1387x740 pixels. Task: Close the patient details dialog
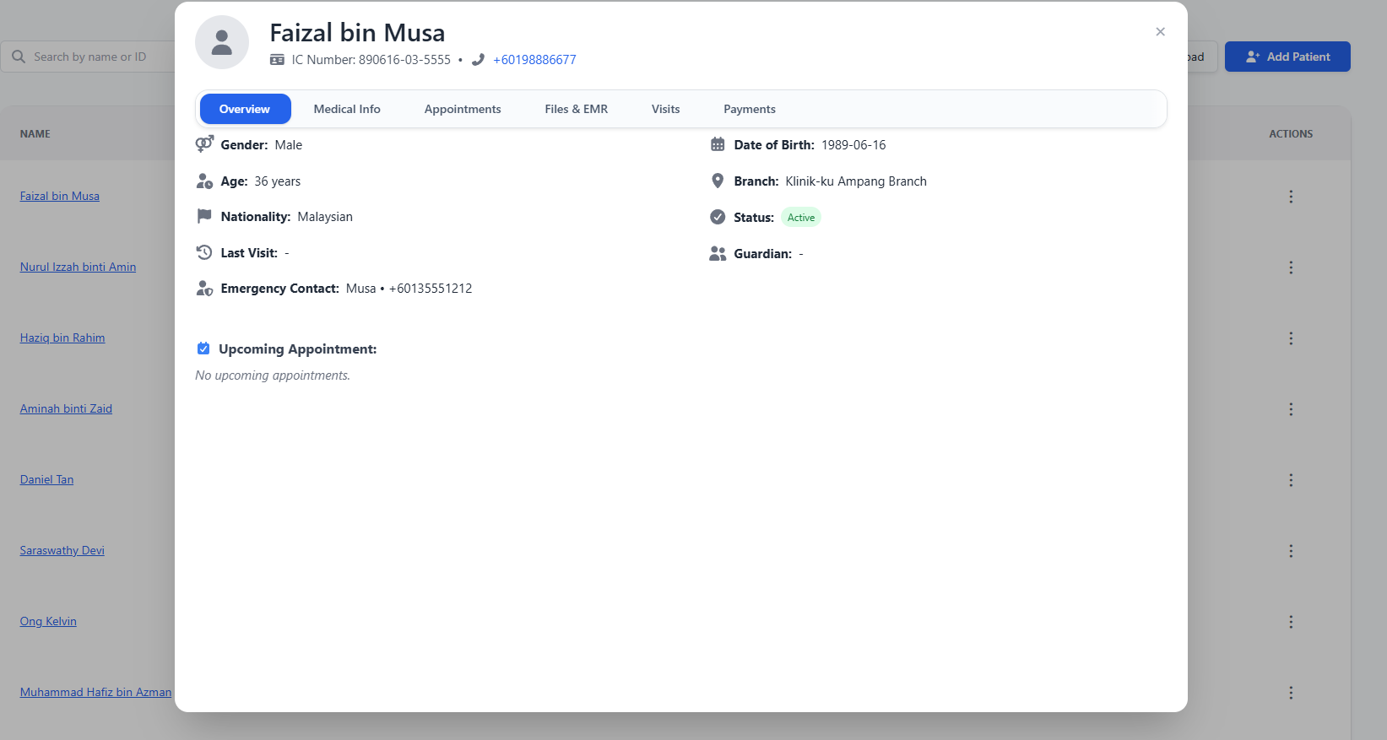(x=1160, y=32)
